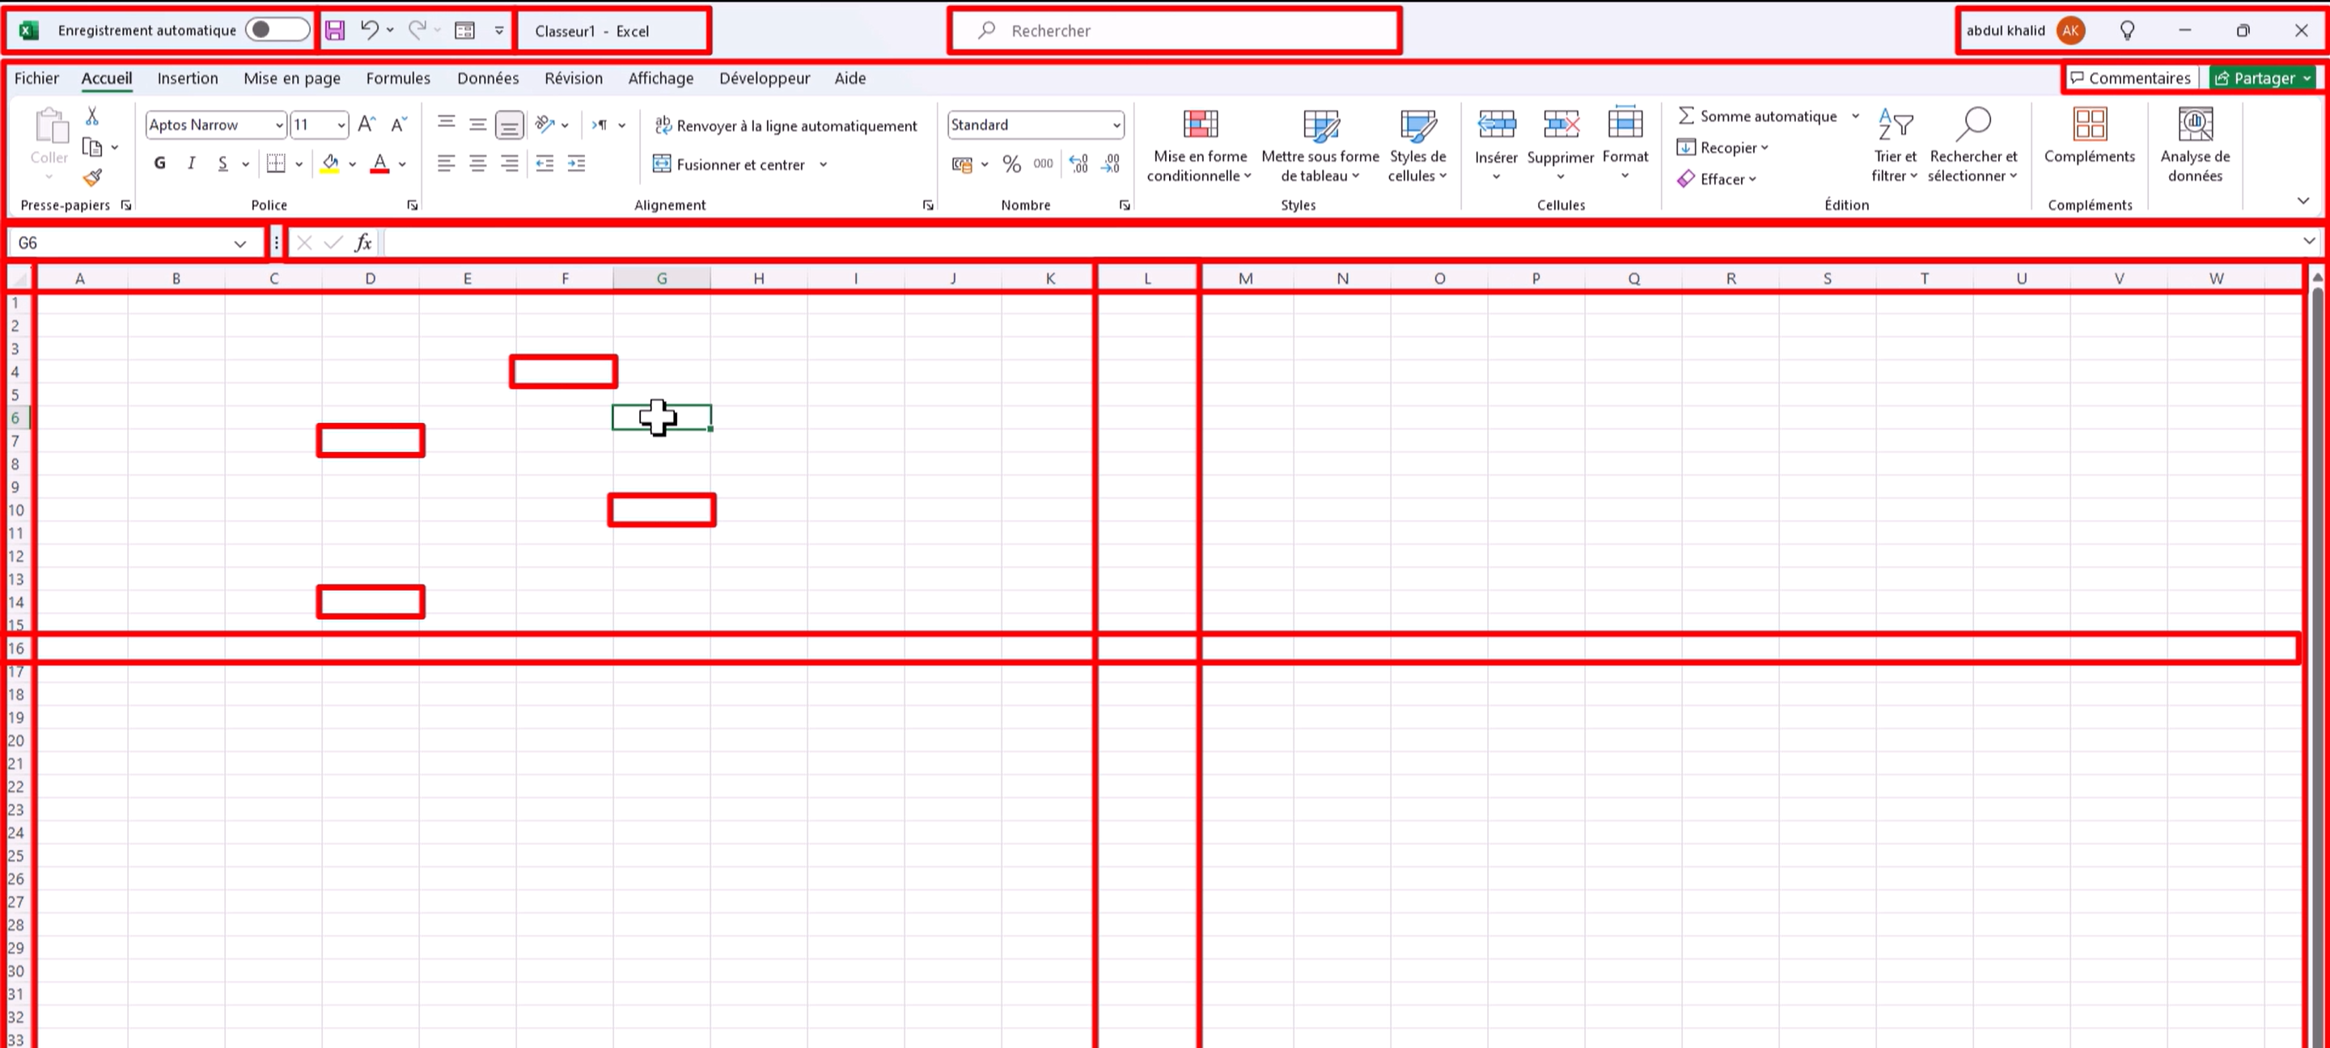Viewport: 2330px width, 1048px height.
Task: Click the Undo arrow icon
Action: pos(369,30)
